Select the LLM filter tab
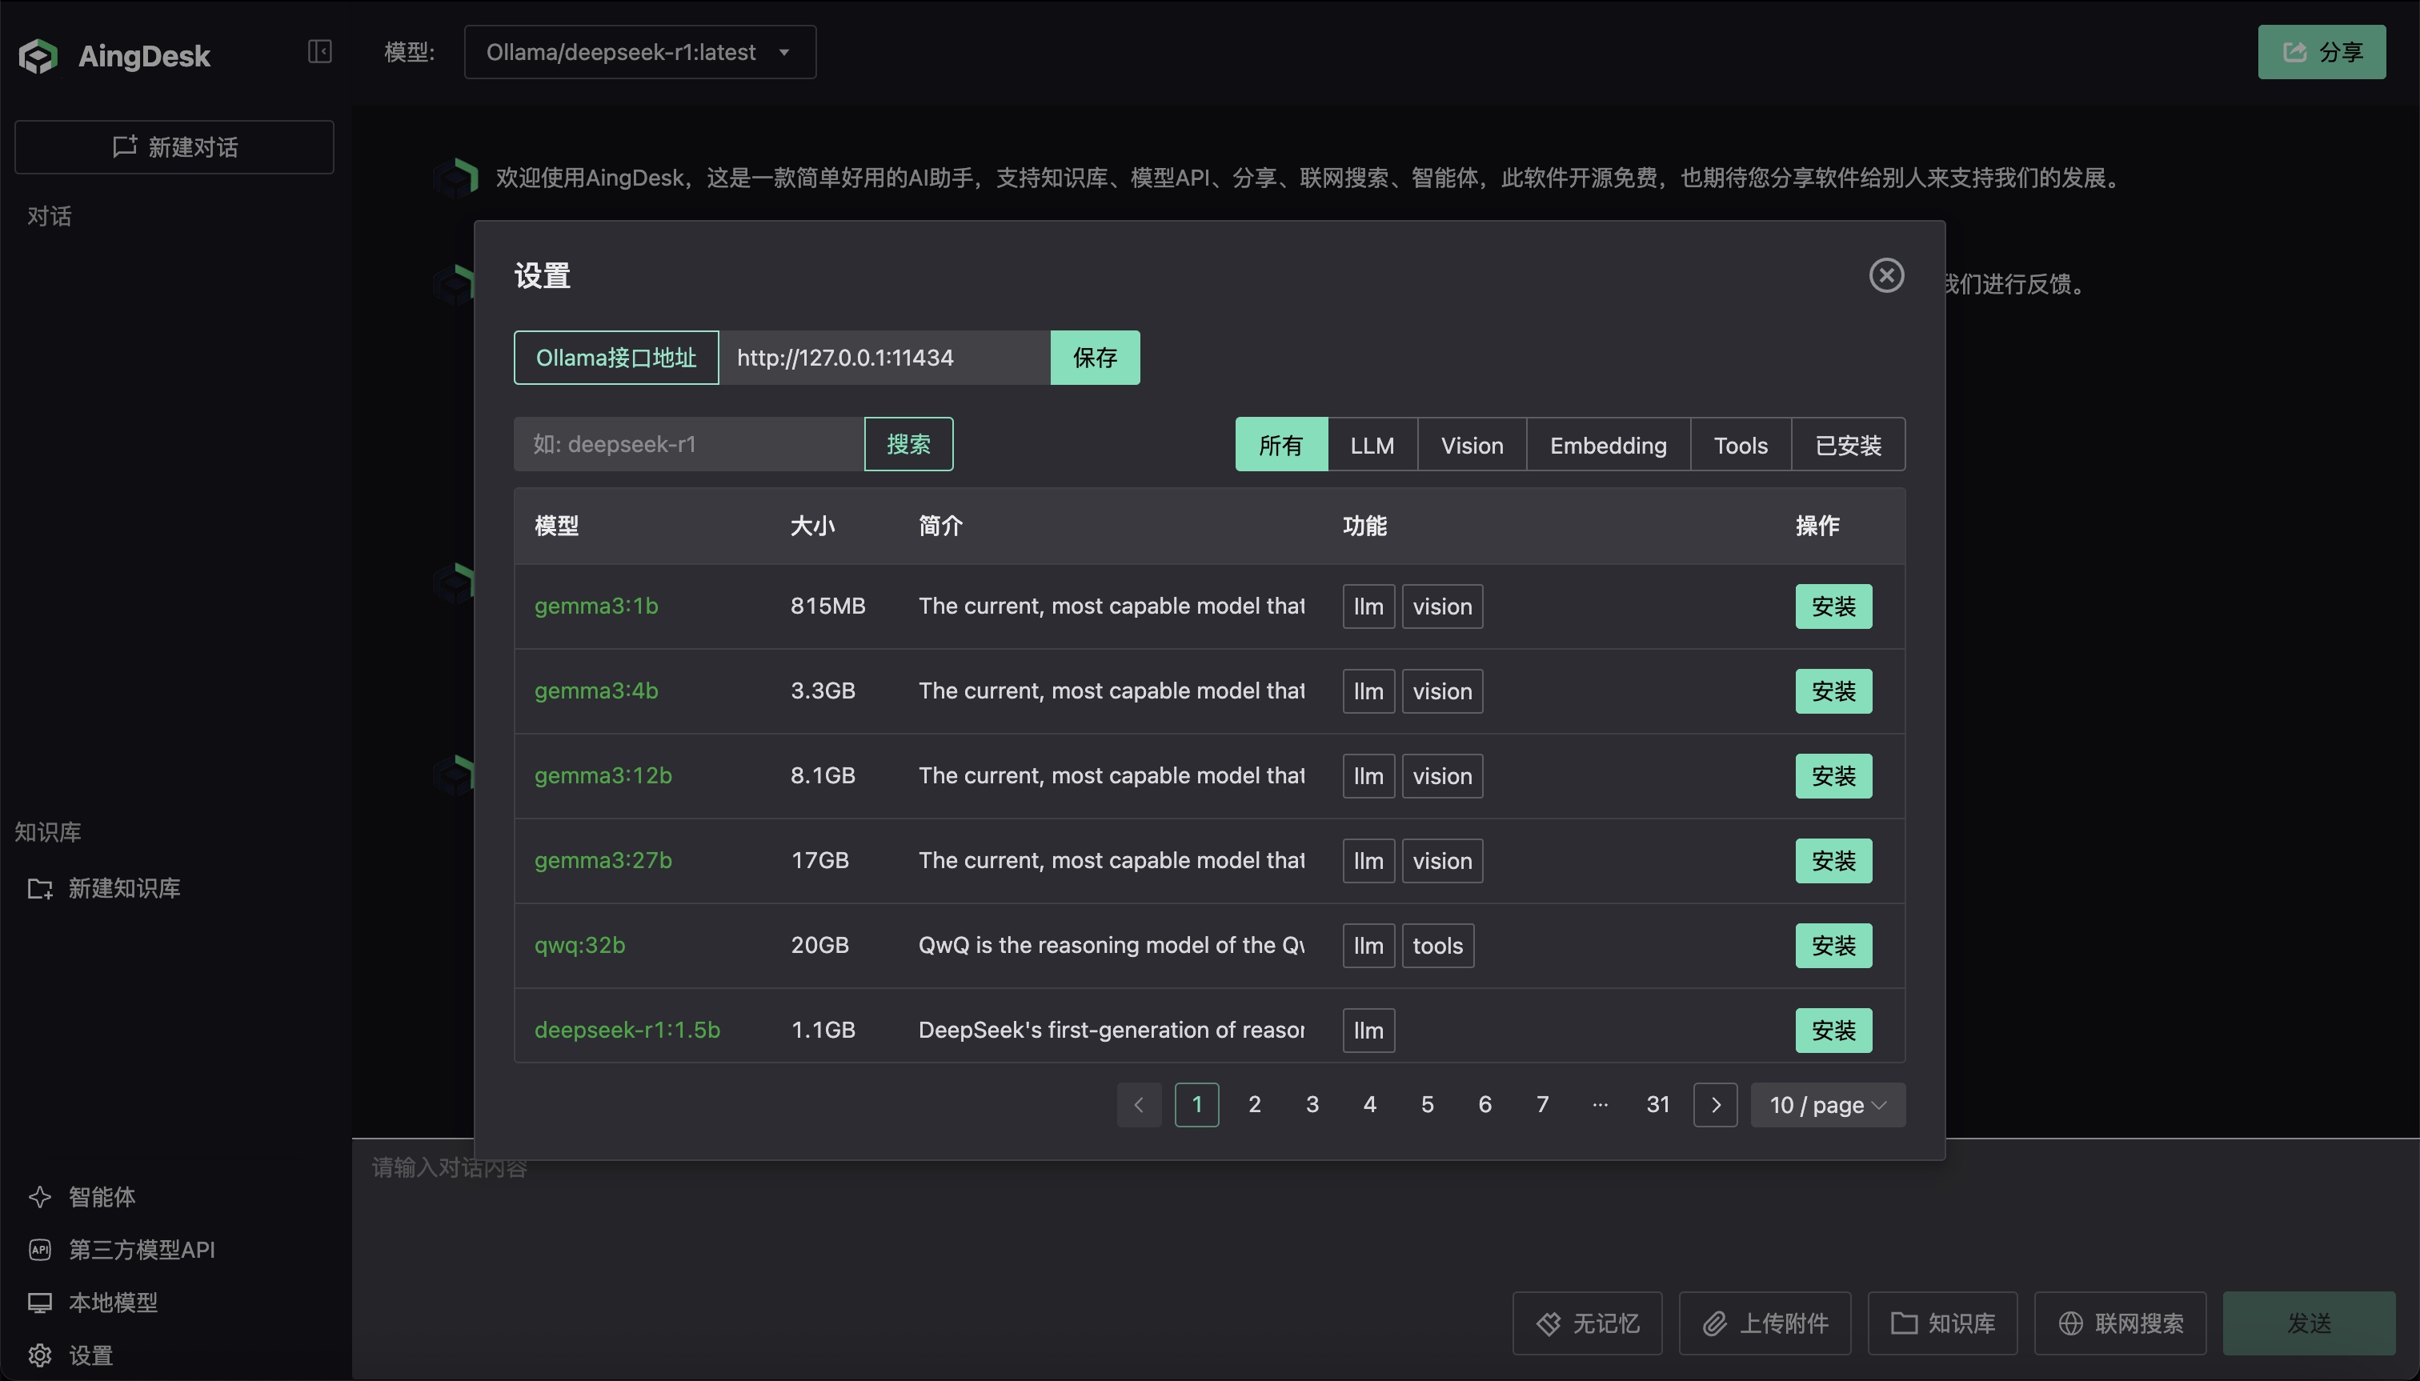 click(1372, 445)
